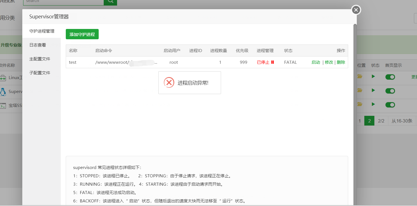This screenshot has height=206, width=417.
Task: Click the 启动命令 column header
Action: [x=104, y=51]
